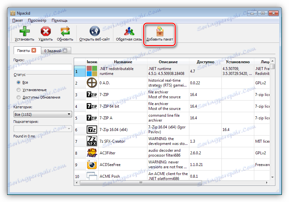
Task: Click the AC3Filter package icon
Action: [92, 153]
